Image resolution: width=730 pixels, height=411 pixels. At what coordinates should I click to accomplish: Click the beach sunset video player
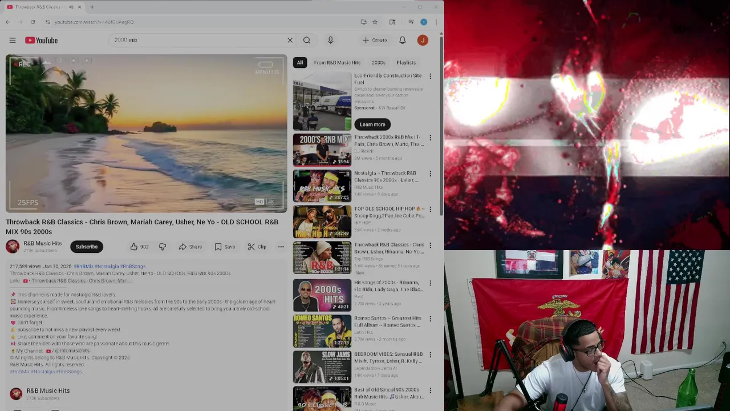point(147,134)
